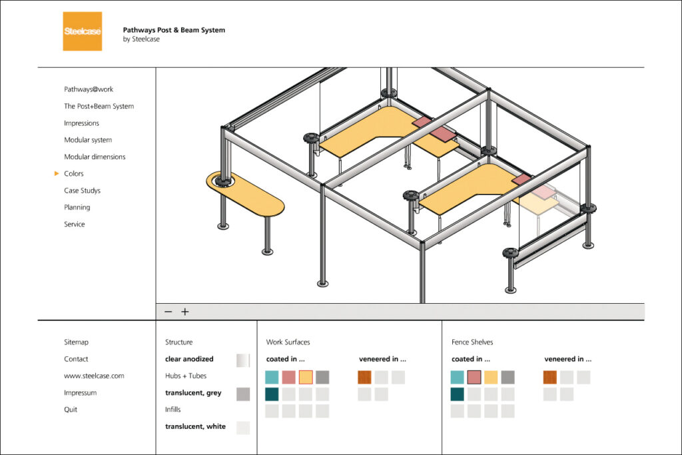The height and width of the screenshot is (455, 682).
Task: Zoom in with the plus icon
Action: [x=185, y=312]
